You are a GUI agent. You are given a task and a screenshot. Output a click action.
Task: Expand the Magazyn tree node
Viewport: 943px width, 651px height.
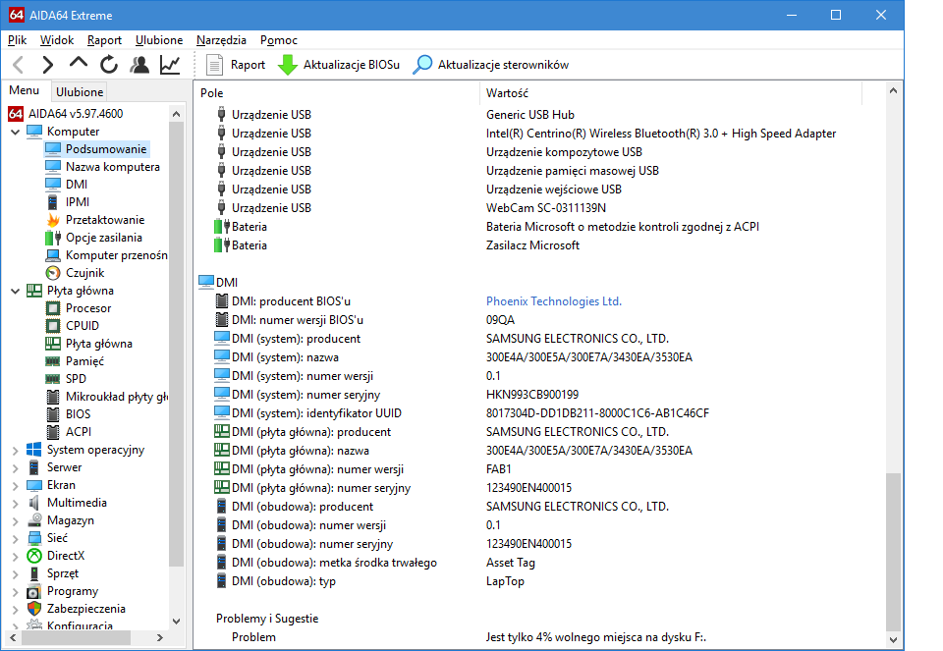click(x=15, y=521)
